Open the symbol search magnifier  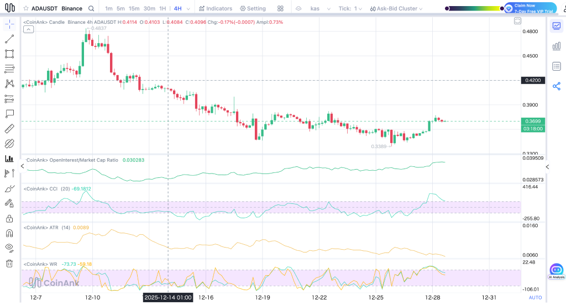click(91, 8)
